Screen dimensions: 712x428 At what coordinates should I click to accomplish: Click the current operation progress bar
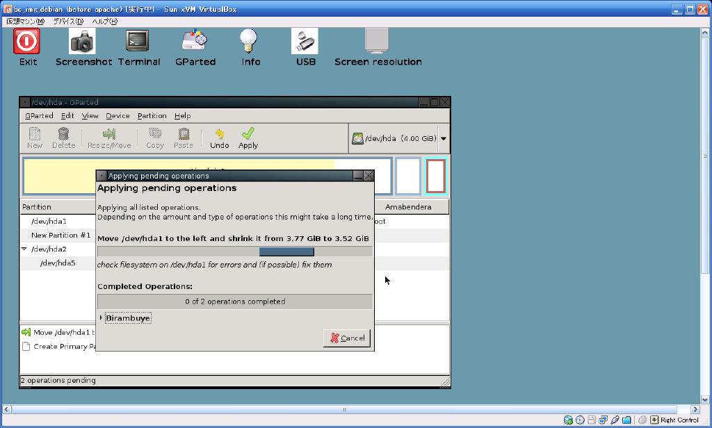[235, 252]
